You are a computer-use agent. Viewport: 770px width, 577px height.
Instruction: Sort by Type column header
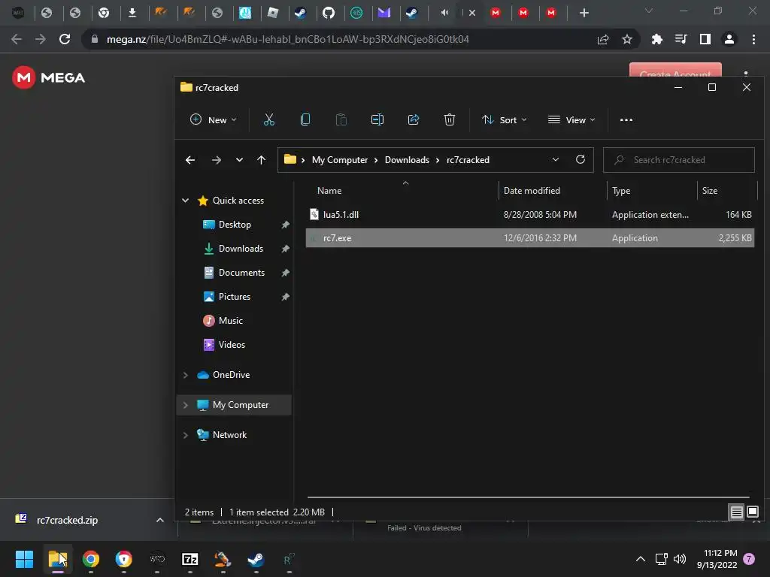[x=620, y=191]
